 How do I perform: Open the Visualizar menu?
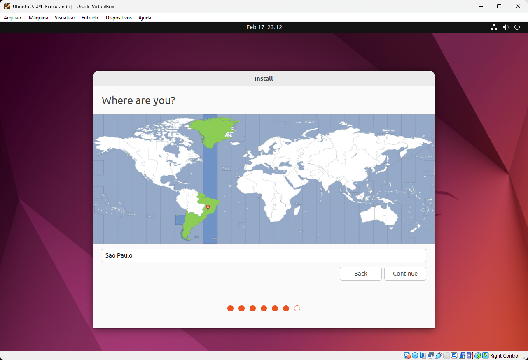(x=65, y=18)
